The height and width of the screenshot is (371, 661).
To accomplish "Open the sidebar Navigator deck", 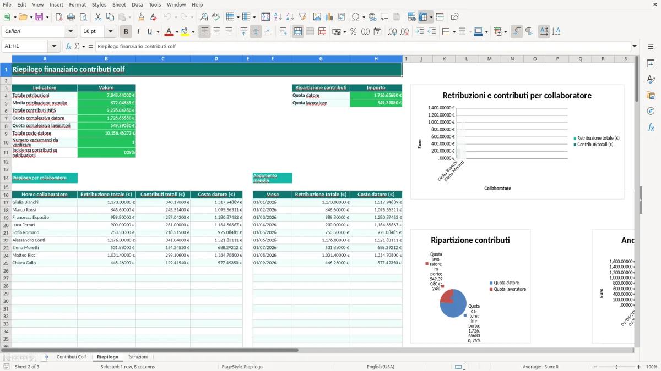I will pyautogui.click(x=651, y=111).
